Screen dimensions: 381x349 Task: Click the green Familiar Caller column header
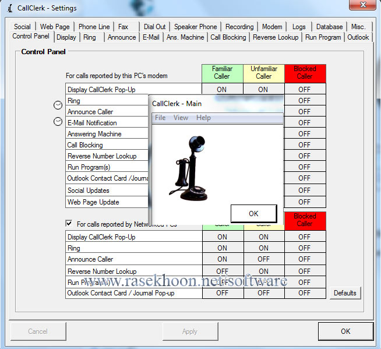(222, 73)
